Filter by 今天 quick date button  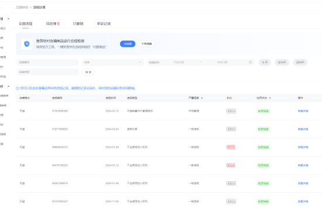tap(265, 63)
